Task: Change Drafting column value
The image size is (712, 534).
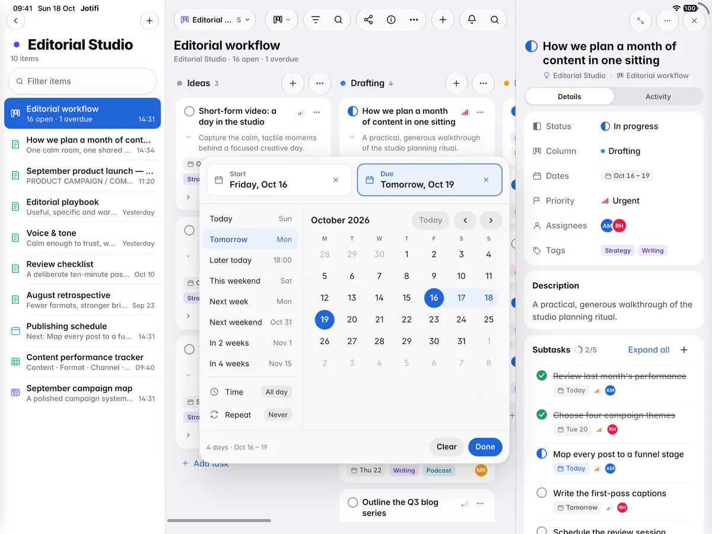Action: tap(621, 151)
